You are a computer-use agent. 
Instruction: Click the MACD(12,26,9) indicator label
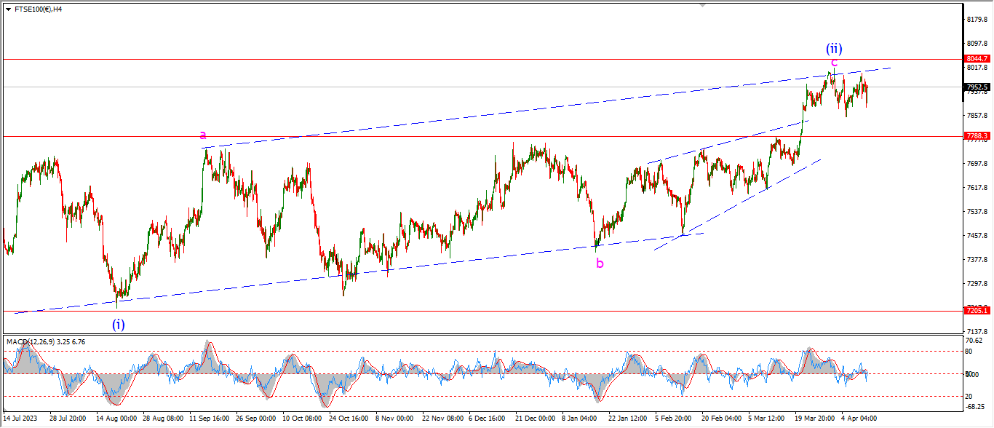pos(45,341)
